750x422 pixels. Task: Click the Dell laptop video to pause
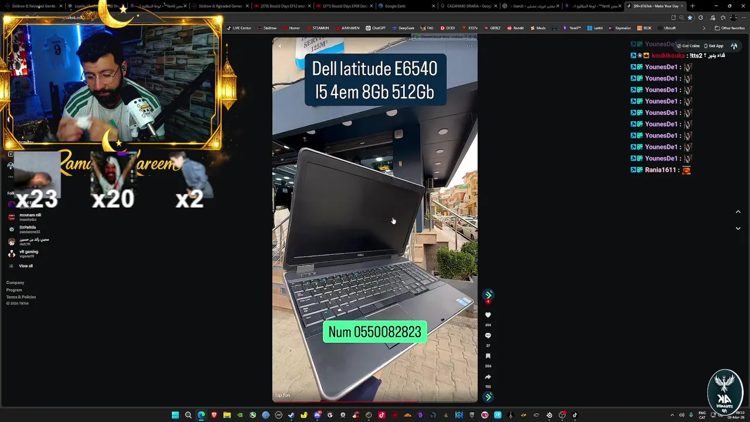375,220
